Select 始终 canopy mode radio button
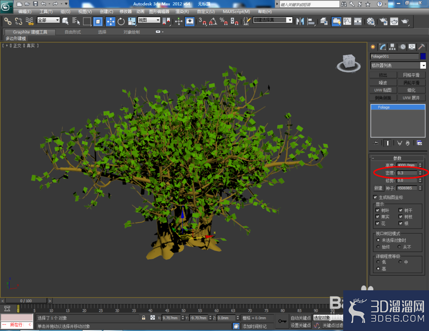 (x=378, y=247)
